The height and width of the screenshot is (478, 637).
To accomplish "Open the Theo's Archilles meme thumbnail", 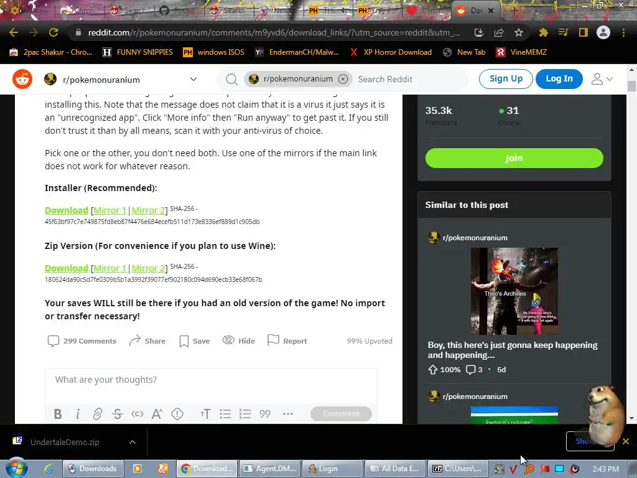I will (x=514, y=291).
